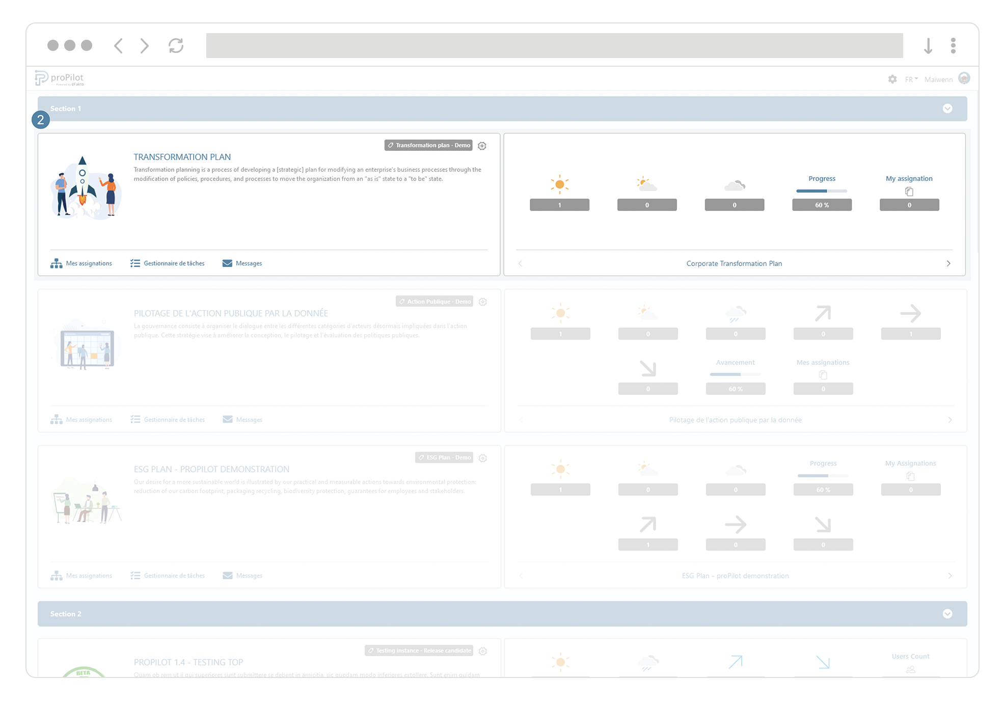Collapse Section 1 using its chevron

pyautogui.click(x=948, y=109)
